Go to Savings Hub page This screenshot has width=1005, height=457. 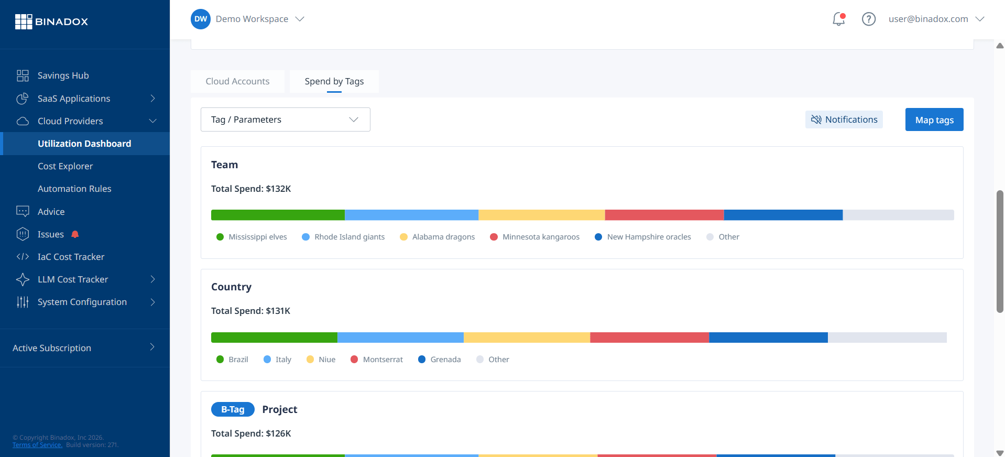pos(63,75)
